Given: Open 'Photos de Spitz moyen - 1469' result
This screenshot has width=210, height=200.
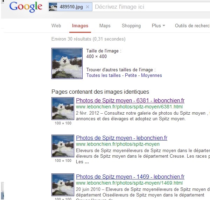Looking at the screenshot, I should pyautogui.click(x=130, y=177).
